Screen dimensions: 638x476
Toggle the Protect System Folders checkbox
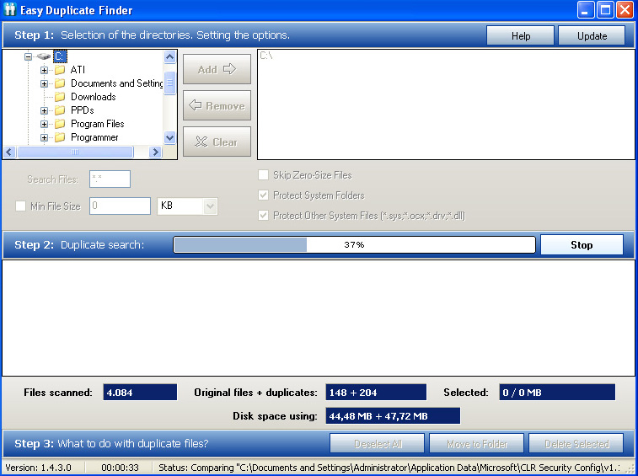(263, 195)
